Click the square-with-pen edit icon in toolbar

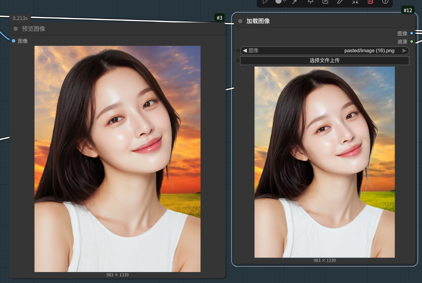click(x=325, y=2)
